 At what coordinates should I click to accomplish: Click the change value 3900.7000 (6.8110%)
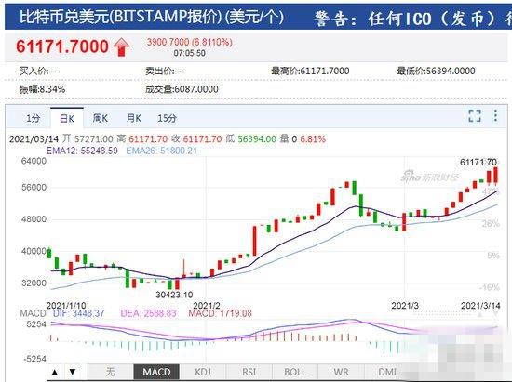click(x=189, y=42)
